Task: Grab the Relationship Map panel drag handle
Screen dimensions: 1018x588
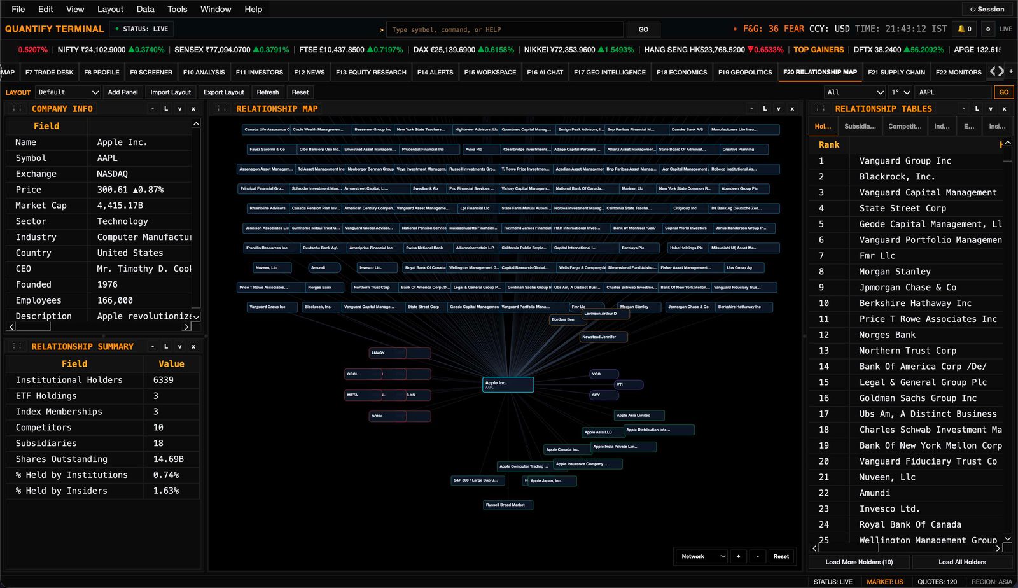Action: [x=221, y=109]
